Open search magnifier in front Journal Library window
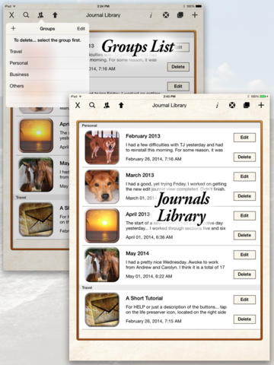 coord(92,105)
